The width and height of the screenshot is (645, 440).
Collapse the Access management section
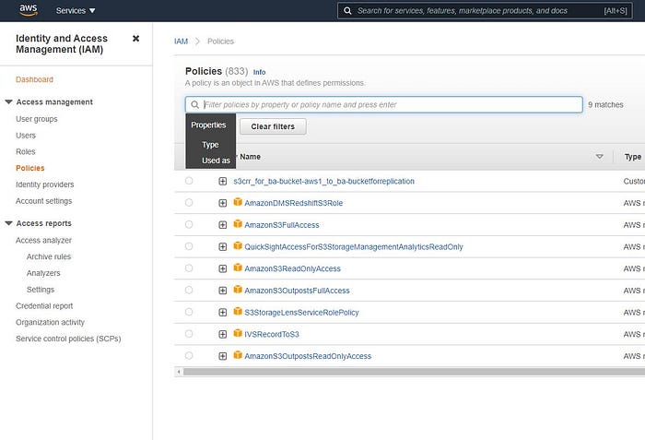9,102
